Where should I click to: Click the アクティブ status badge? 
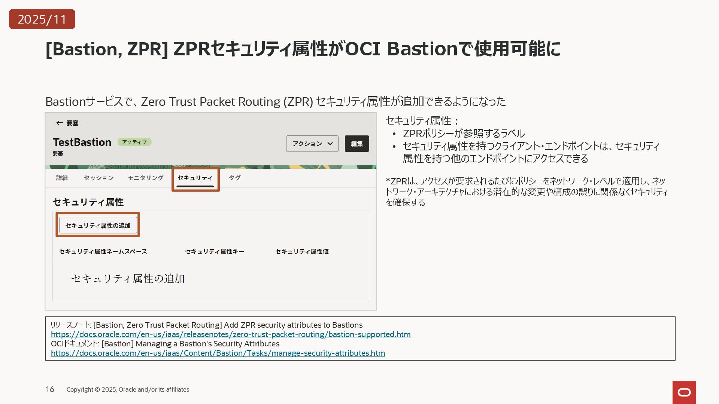[134, 142]
